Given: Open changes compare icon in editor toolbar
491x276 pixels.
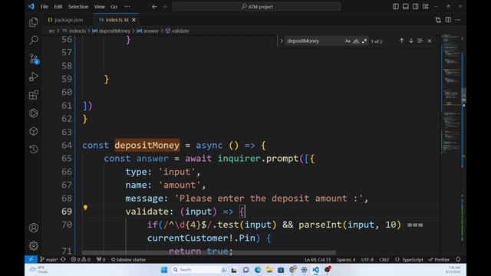Looking at the screenshot, I should pyautogui.click(x=438, y=20).
